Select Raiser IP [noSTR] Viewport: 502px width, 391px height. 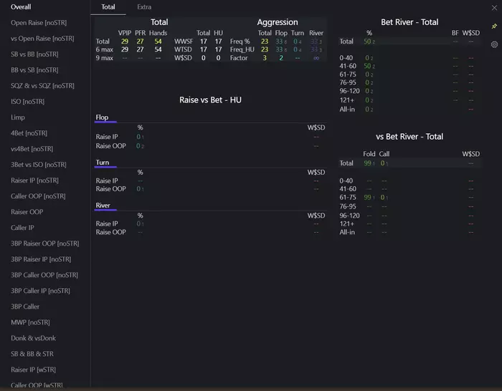pos(34,180)
